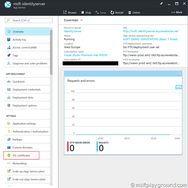This screenshot has width=188, height=188.
Task: Click the Browse toolbar button
Action: tap(70, 13)
